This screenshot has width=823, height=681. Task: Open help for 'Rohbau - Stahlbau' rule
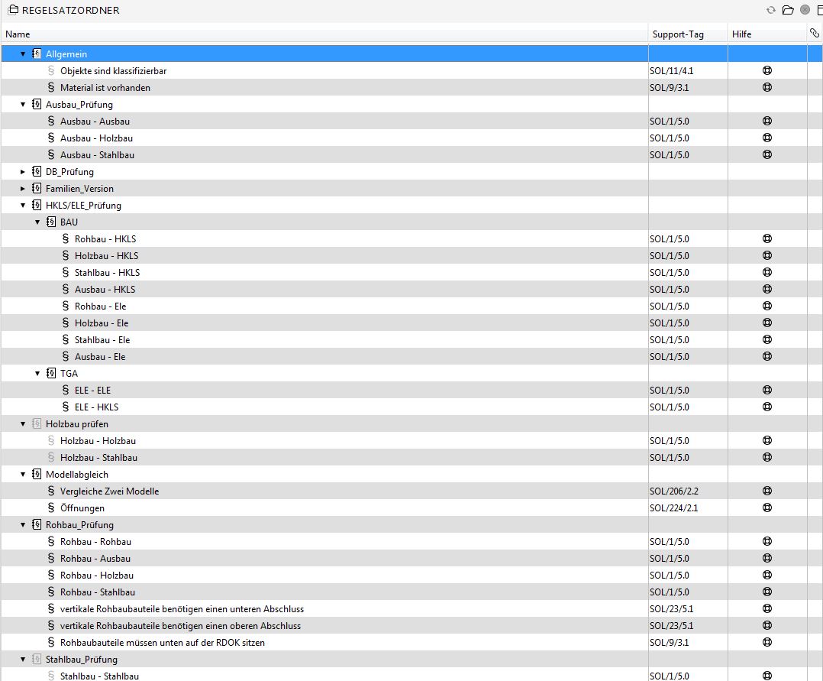767,592
